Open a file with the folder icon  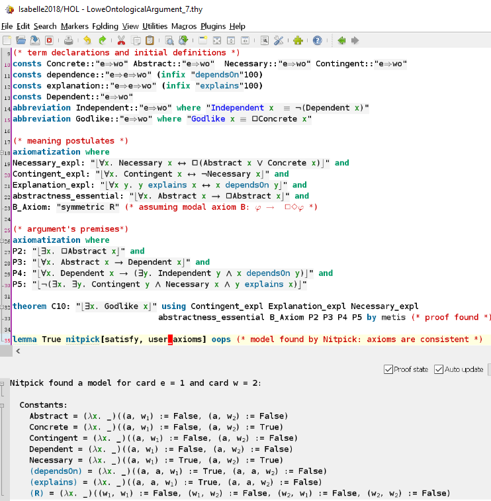(21, 40)
